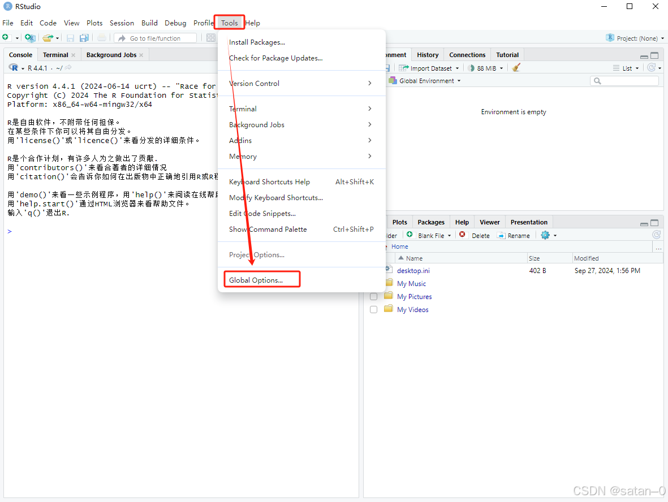Select Check for Package Updates...
This screenshot has height=502, width=668.
click(x=301, y=58)
